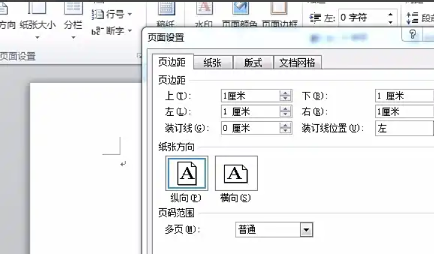Decrease the 左(L) left margin value
Screen dimensions: 434x254
pyautogui.click(x=285, y=115)
